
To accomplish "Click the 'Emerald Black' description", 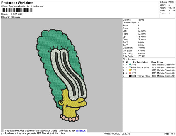I will 143,76.
